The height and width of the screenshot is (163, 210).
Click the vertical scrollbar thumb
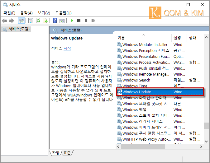click(x=206, y=126)
